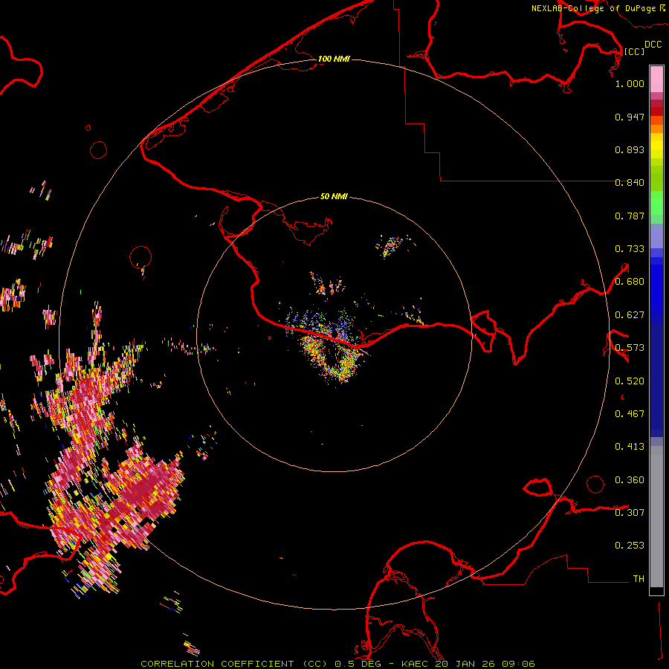Click the 100 NMI range ring label
669x669 pixels.
[x=334, y=59]
